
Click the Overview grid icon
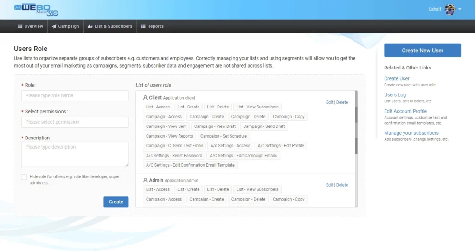click(20, 26)
